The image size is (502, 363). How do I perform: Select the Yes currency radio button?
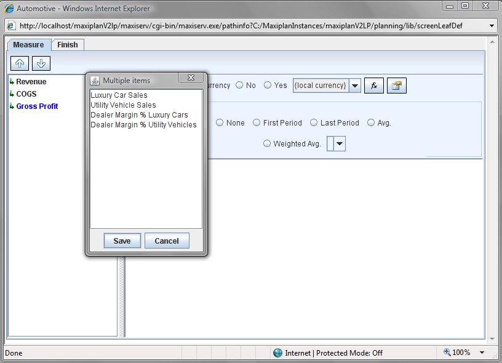click(268, 86)
